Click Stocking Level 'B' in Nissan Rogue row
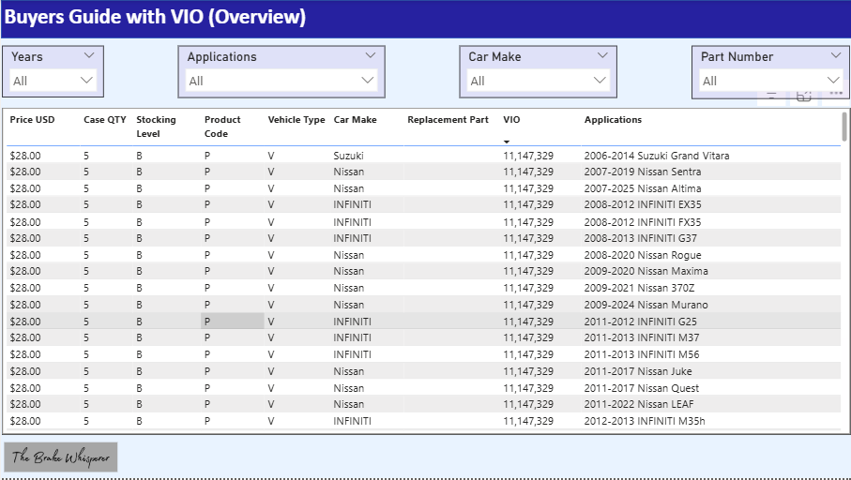This screenshot has height=480, width=851. (139, 255)
